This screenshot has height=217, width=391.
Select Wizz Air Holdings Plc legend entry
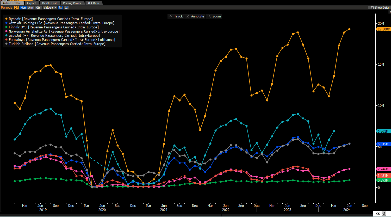coord(61,23)
